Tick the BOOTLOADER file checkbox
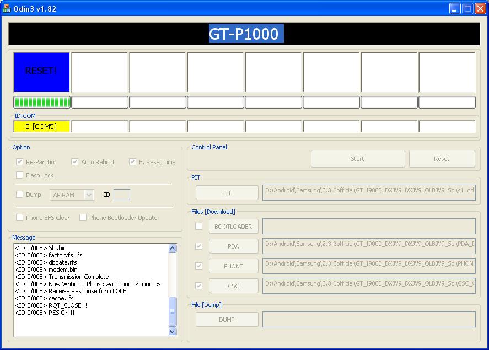 tap(198, 227)
